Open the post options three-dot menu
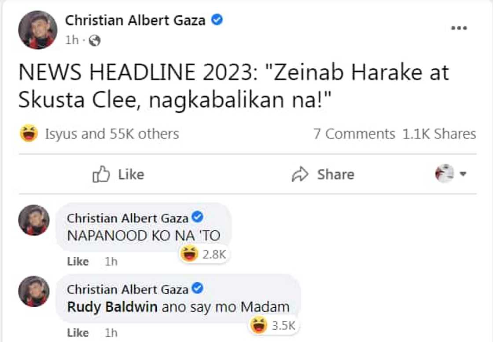This screenshot has height=342, width=493. [460, 27]
